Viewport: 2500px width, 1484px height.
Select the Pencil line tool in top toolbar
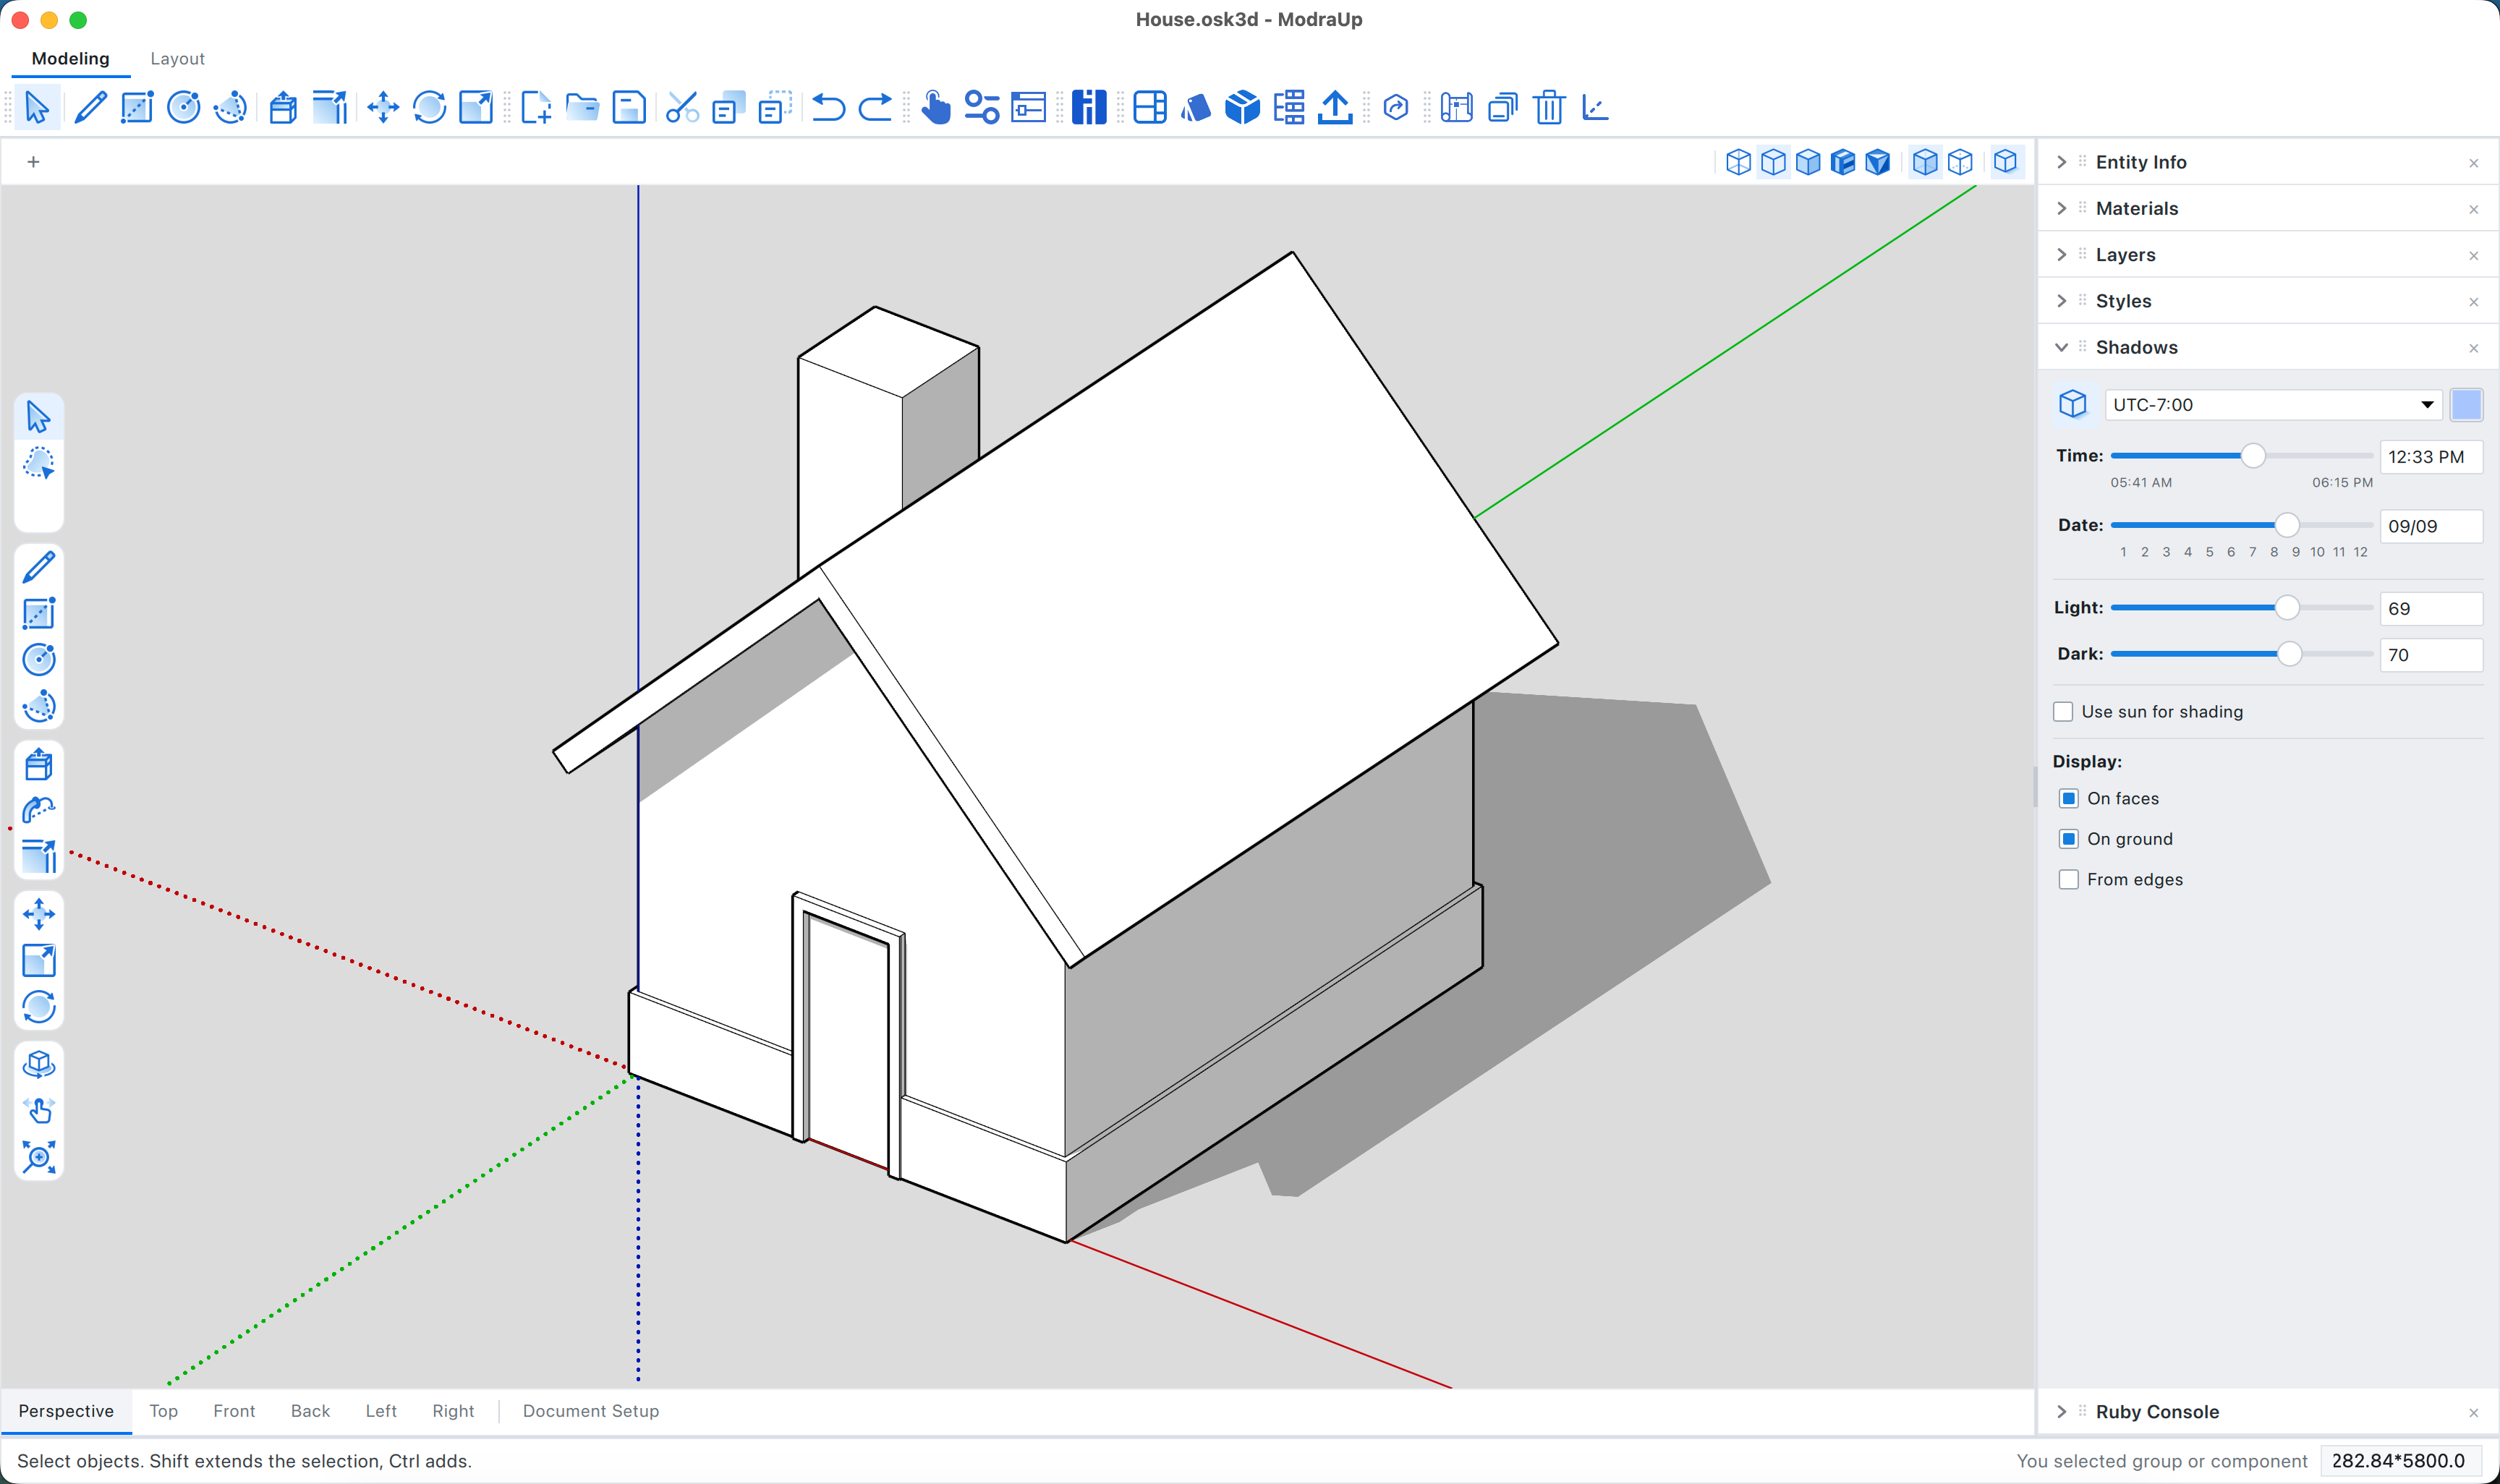(x=90, y=107)
